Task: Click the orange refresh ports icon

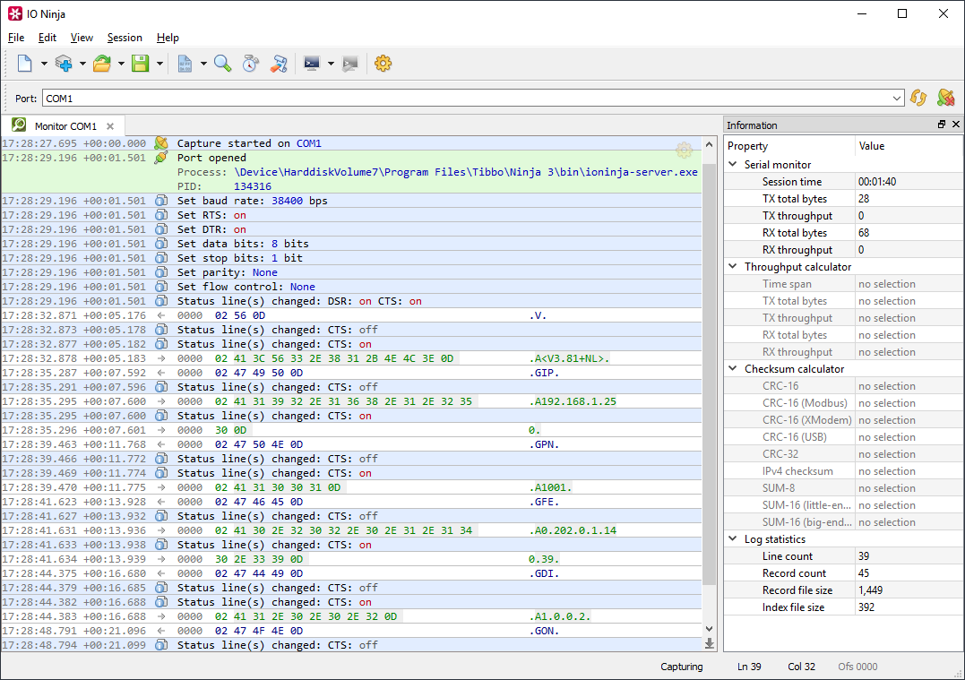Action: (x=918, y=98)
